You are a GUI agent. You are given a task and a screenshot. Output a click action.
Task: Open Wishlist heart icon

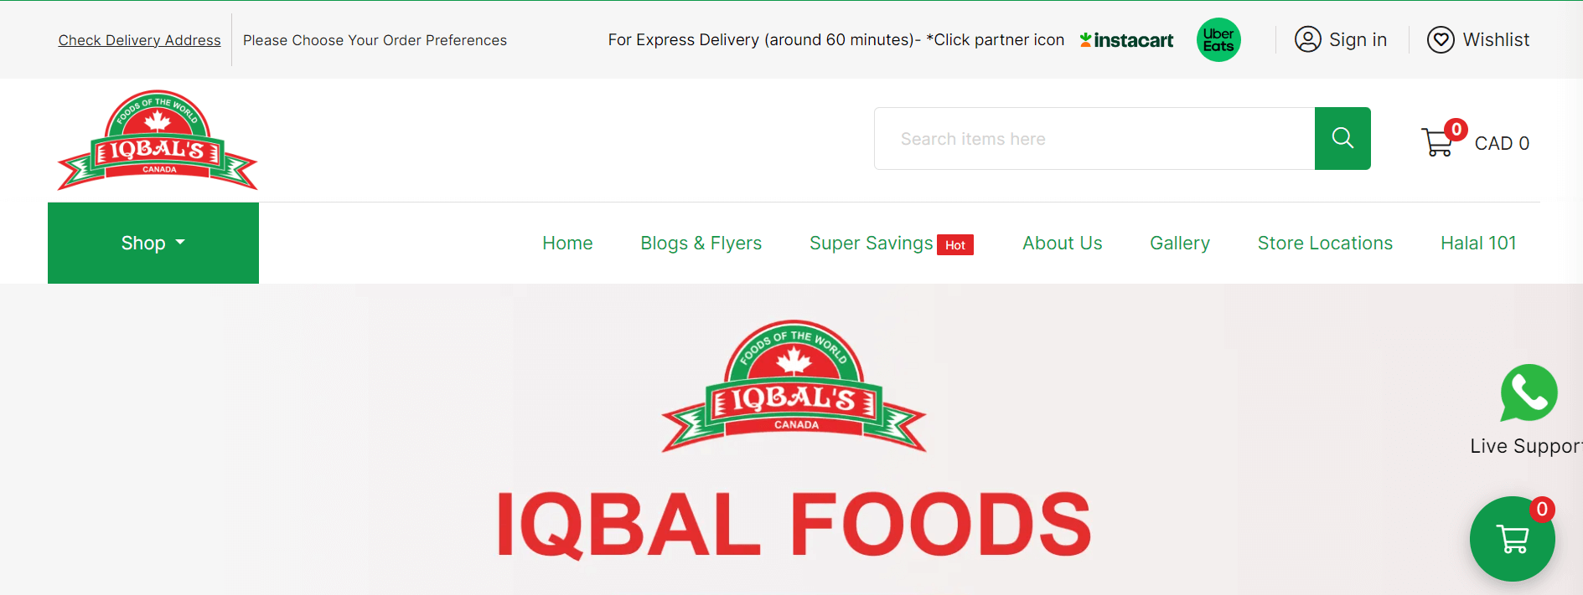(x=1441, y=39)
